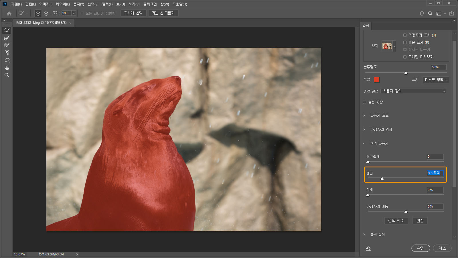
Task: Close the IMG_2352_1.jpg document tab
Action: [70, 23]
